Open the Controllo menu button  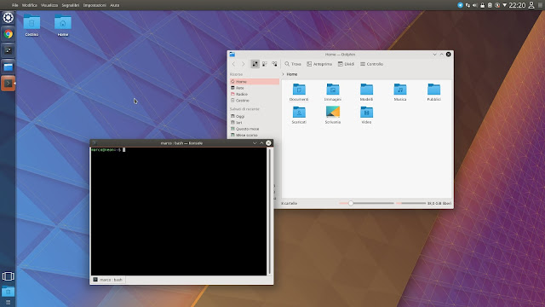(371, 64)
